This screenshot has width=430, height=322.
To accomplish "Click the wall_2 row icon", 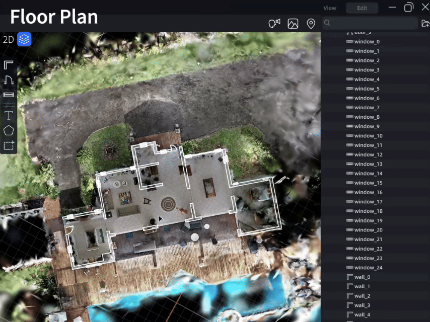I will 349,296.
